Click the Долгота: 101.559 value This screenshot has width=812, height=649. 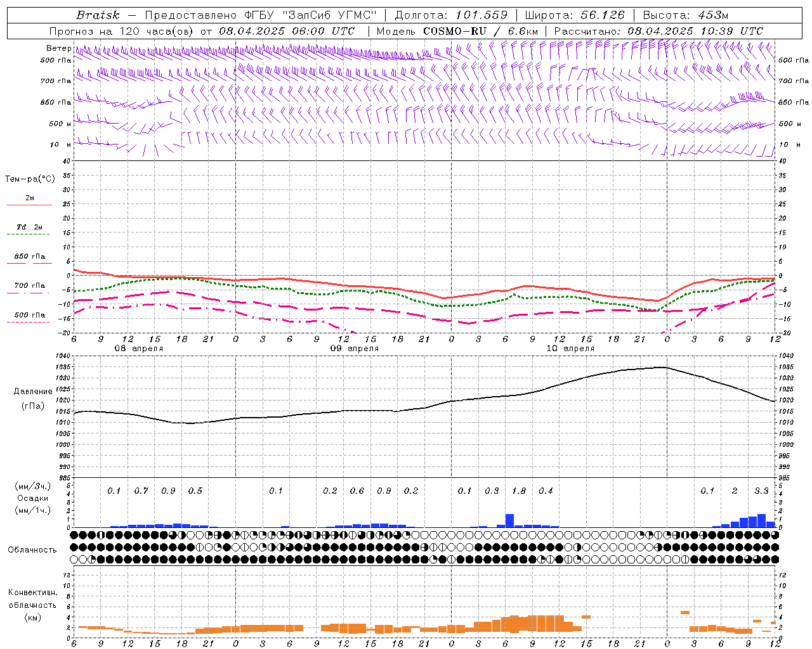tap(451, 15)
